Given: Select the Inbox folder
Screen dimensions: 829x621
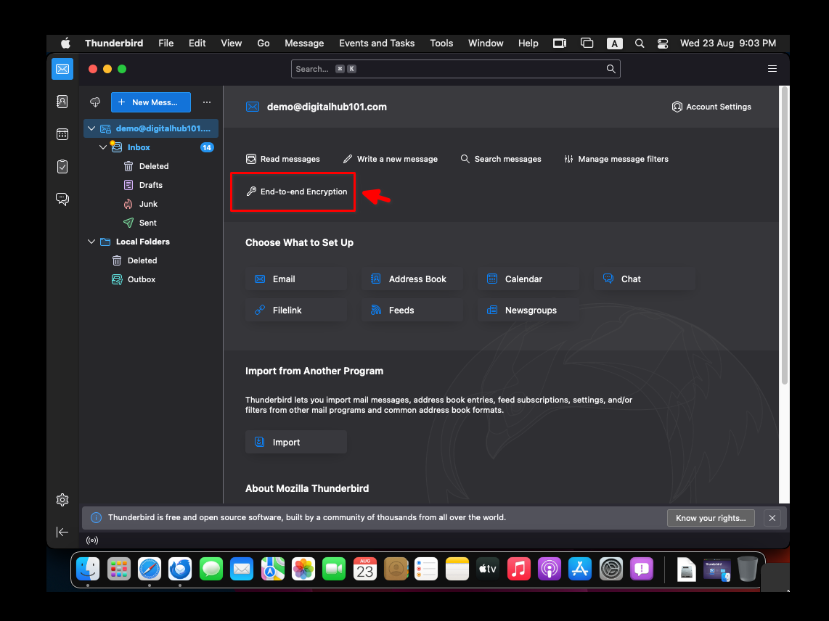Looking at the screenshot, I should (x=151, y=147).
